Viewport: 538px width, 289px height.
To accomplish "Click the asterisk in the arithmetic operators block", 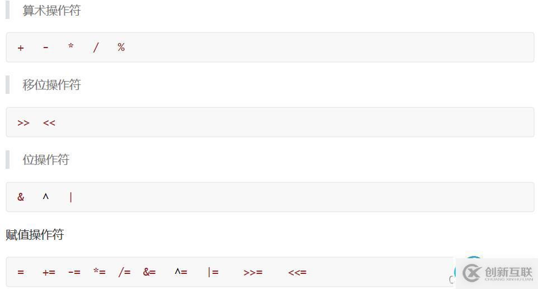I will (70, 46).
